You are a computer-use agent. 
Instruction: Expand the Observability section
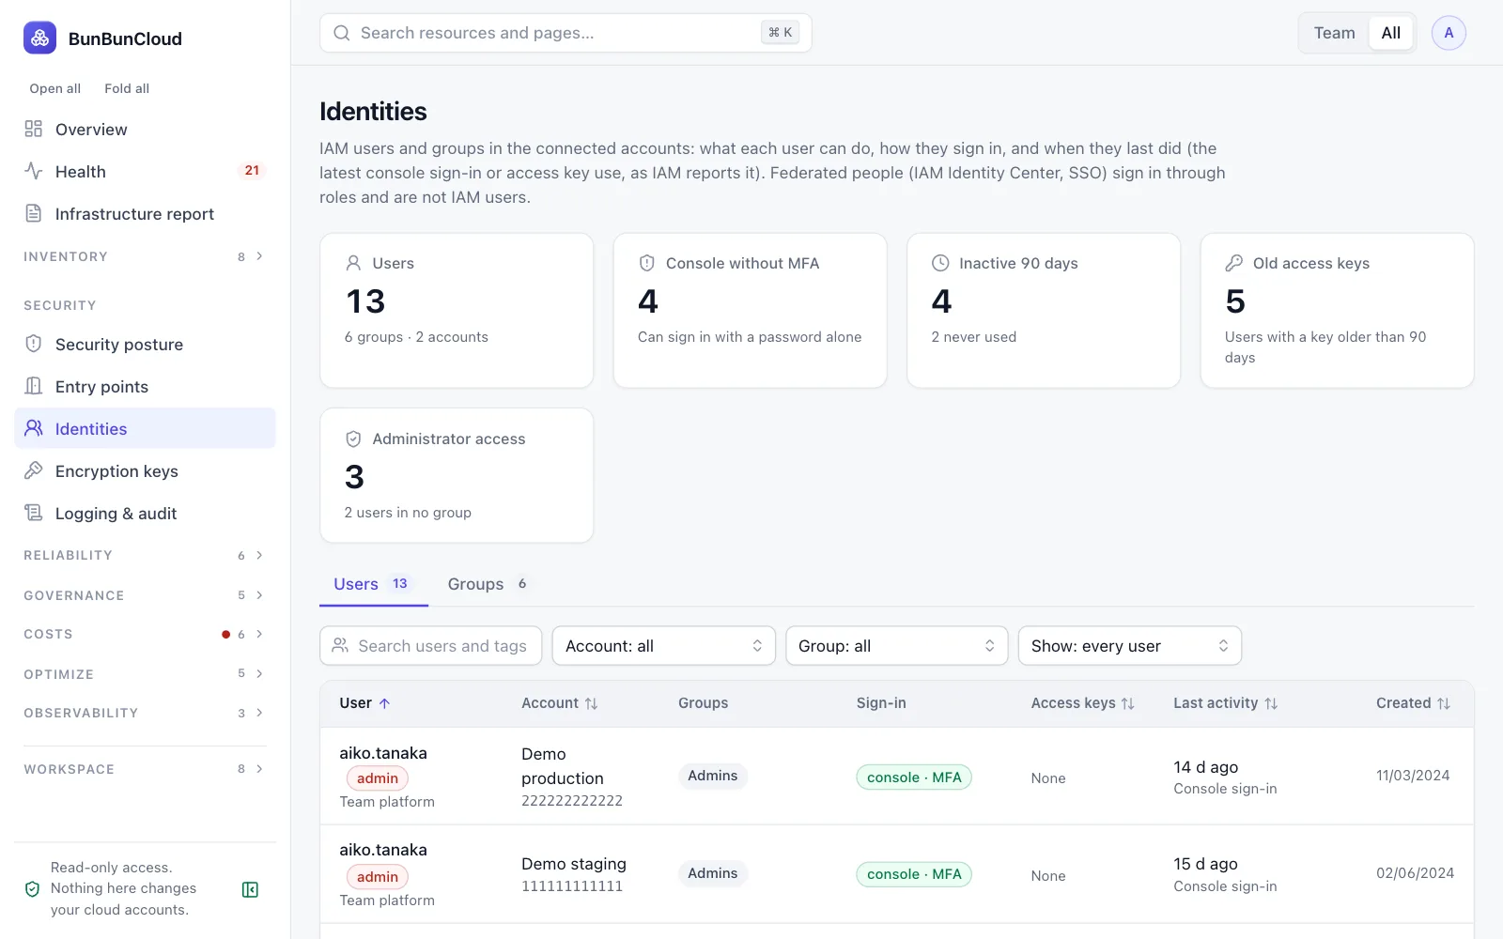coord(145,713)
